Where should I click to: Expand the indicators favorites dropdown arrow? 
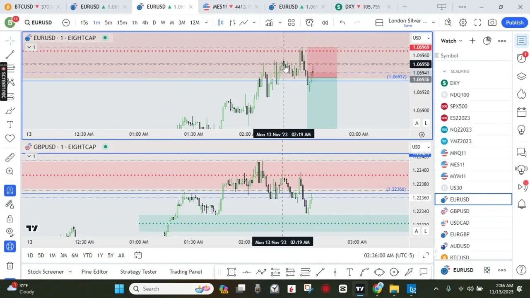pos(280,23)
